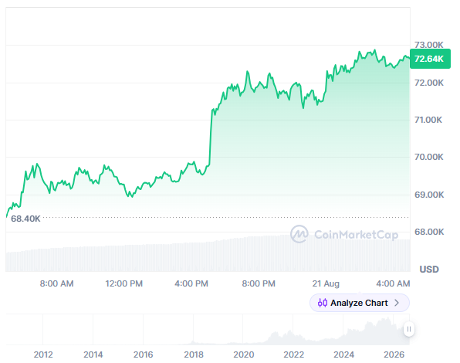Image resolution: width=460 pixels, height=363 pixels.
Task: Click the Analyze Chart button
Action: 360,303
